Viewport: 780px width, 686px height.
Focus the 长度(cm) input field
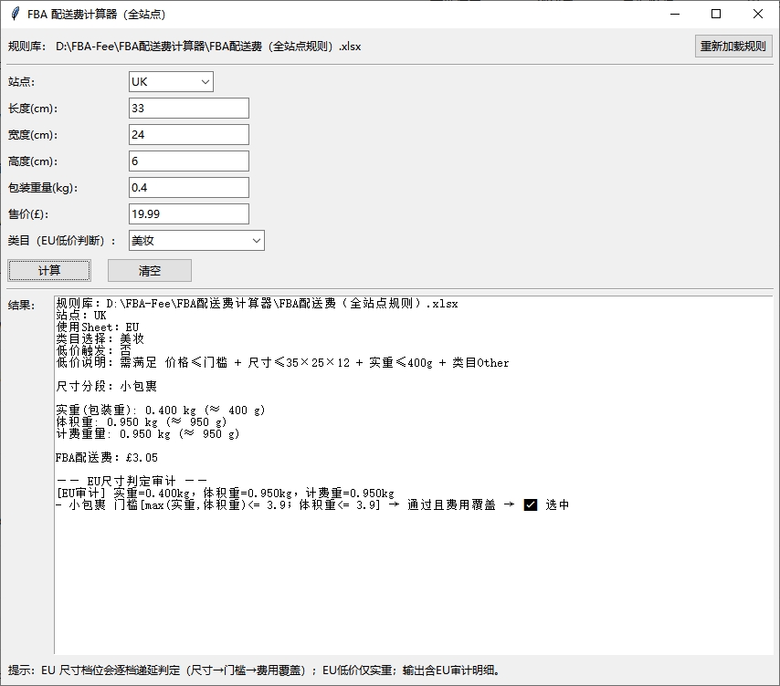[x=188, y=109]
